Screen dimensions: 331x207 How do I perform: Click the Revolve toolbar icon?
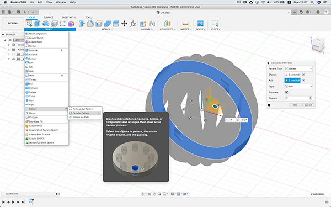[x=46, y=23]
